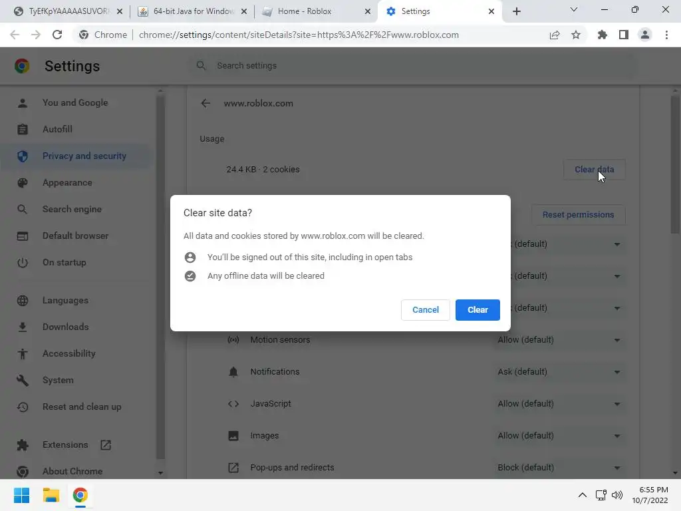Screen dimensions: 681x511
Task: Click the share this page icon
Action: point(555,35)
